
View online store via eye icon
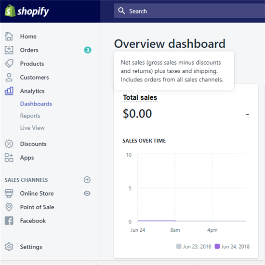click(87, 193)
